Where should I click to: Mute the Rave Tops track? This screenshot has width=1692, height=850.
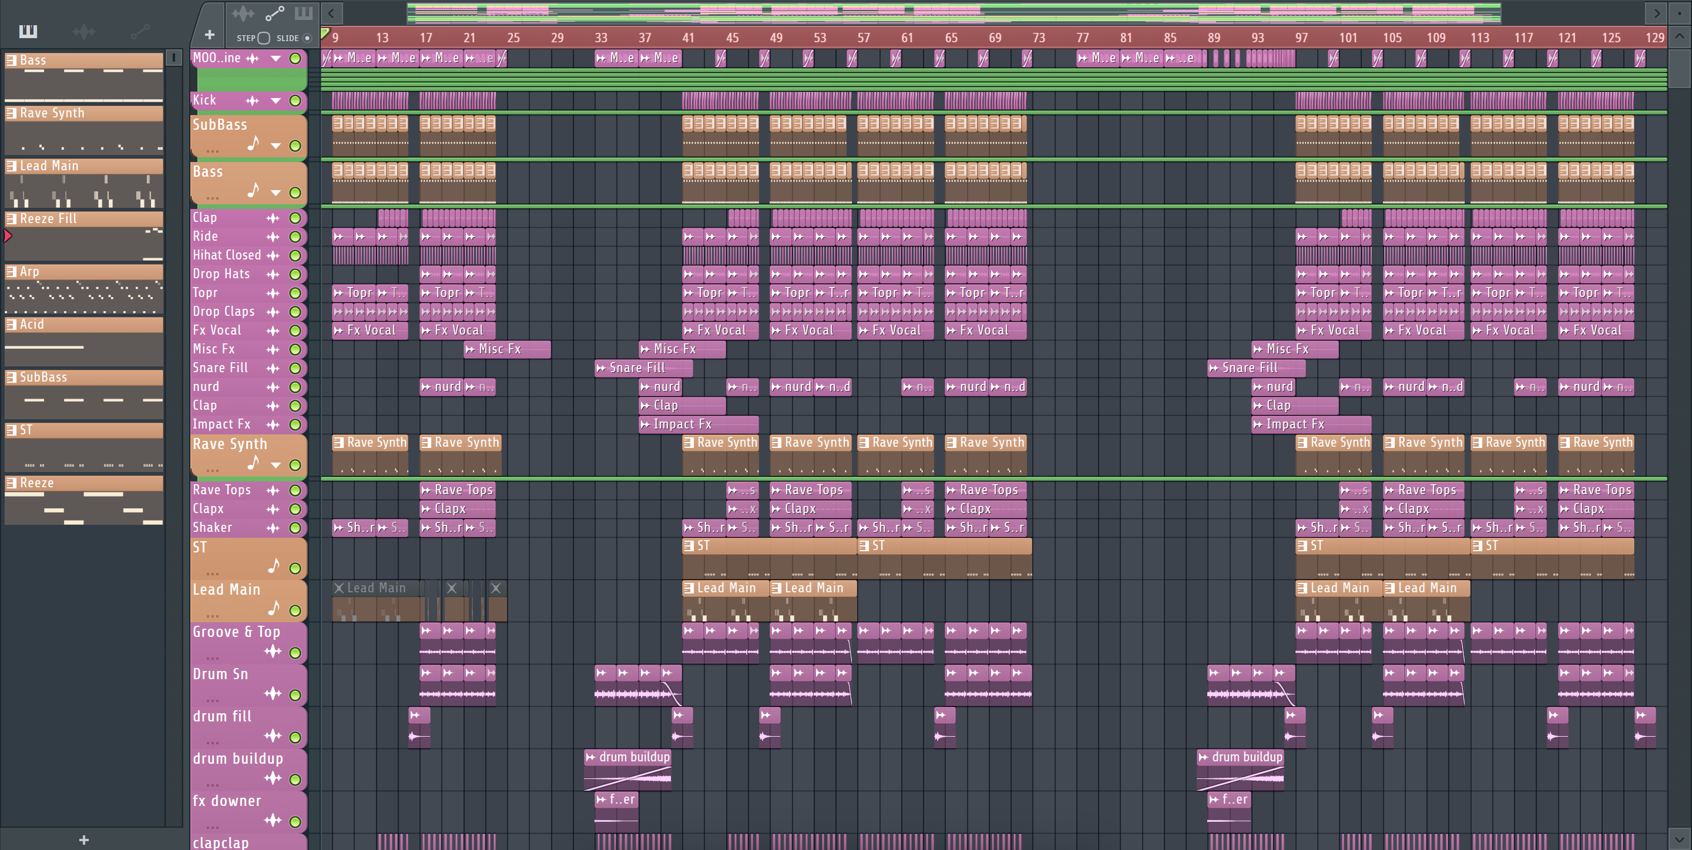coord(296,490)
